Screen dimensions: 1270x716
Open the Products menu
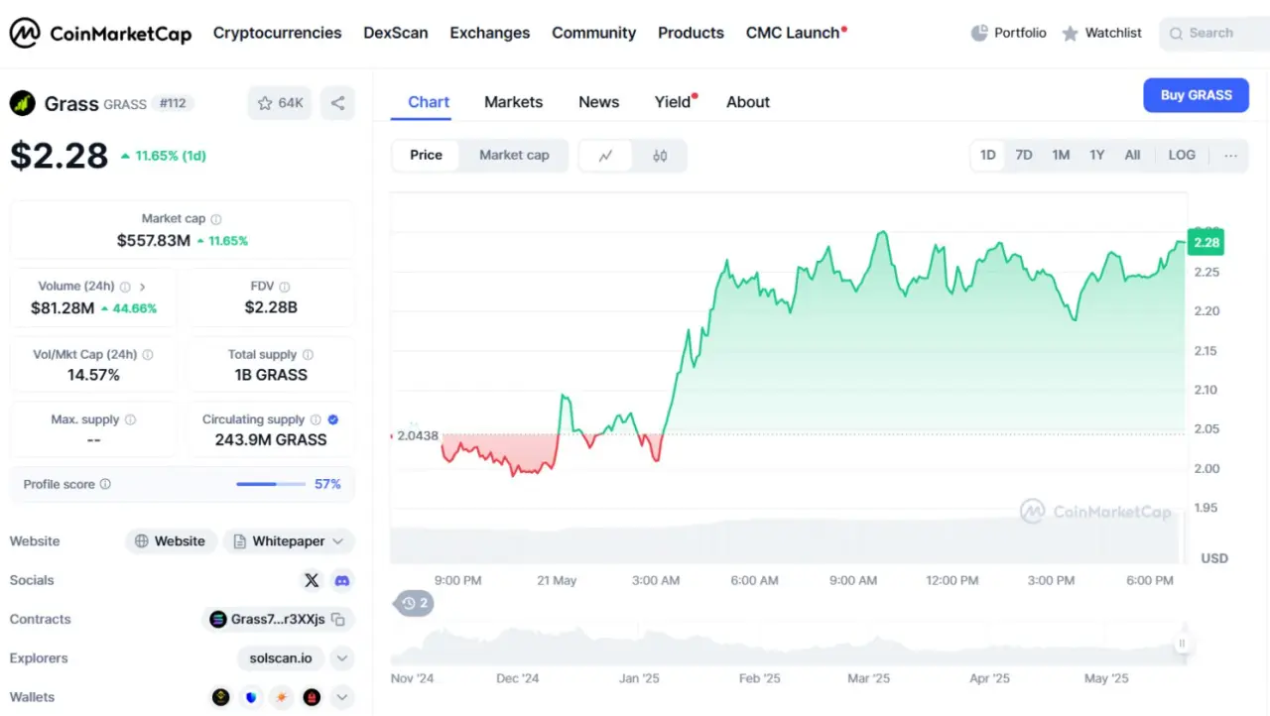click(691, 33)
